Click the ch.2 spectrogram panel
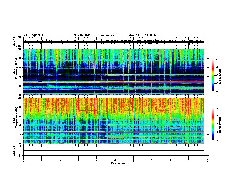This screenshot has height=180, width=233. tap(113, 121)
